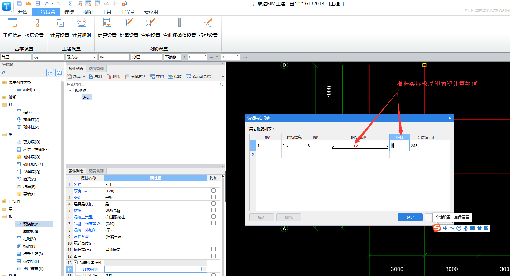Click the Sigma summary calculation icon
The height and width of the screenshot is (276, 510).
pos(70,3)
